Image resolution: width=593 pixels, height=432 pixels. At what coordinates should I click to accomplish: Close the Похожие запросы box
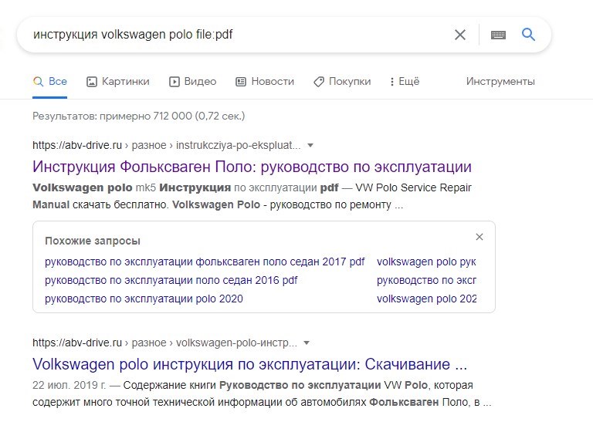pyautogui.click(x=479, y=237)
